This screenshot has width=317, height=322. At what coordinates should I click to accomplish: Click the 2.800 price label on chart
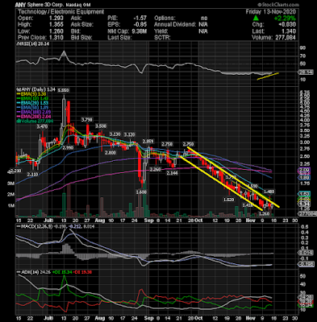click(111, 152)
